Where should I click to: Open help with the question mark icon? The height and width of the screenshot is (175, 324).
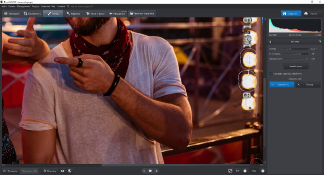[320, 42]
